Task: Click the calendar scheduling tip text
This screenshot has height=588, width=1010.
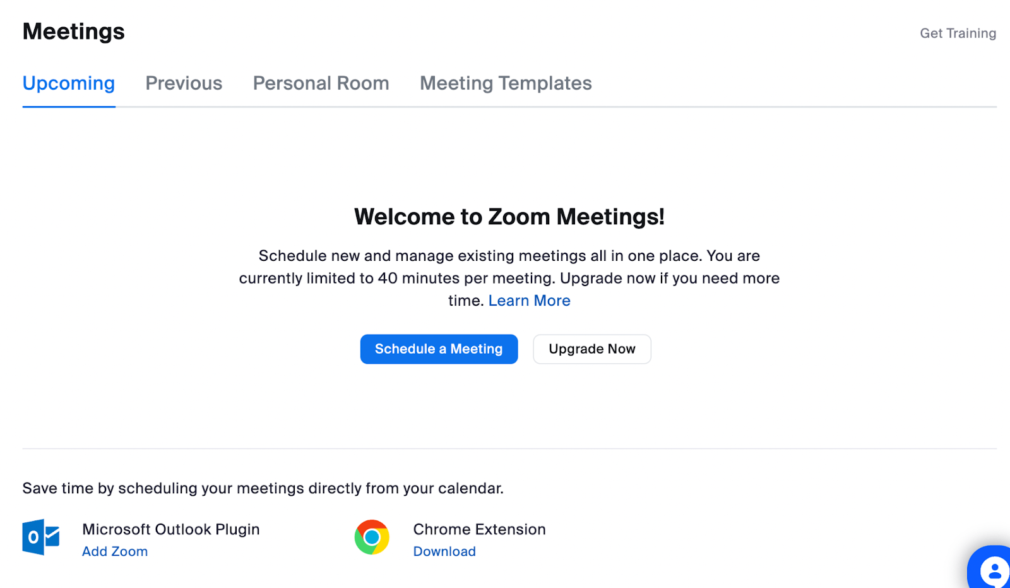Action: (x=263, y=488)
